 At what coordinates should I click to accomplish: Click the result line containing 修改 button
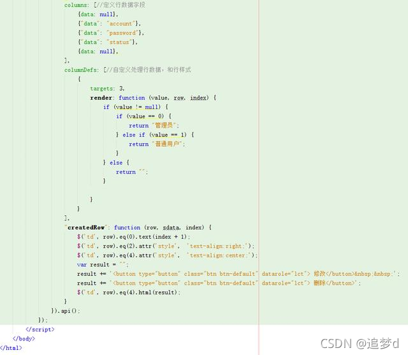(238, 274)
